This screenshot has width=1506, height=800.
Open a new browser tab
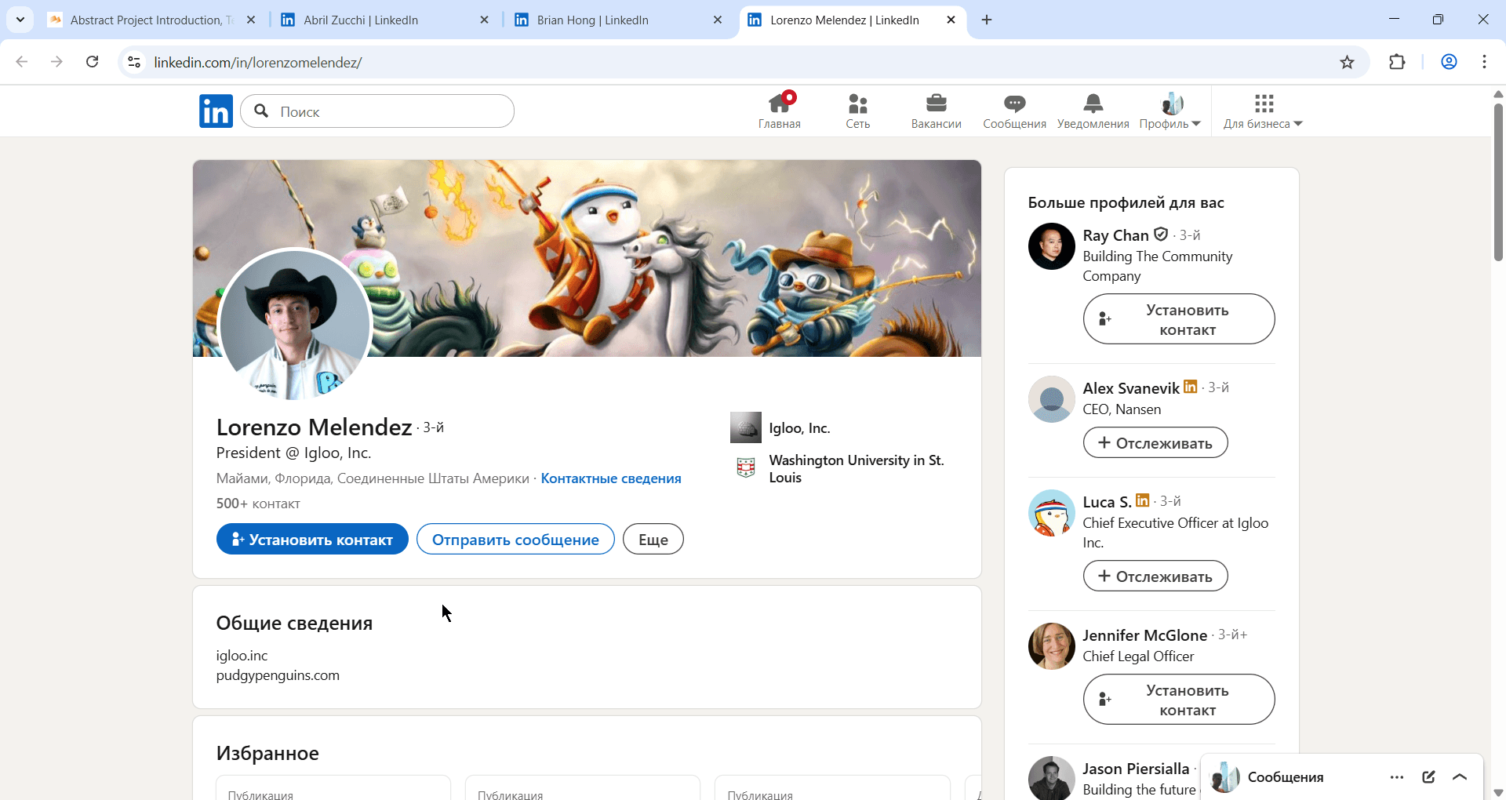(987, 20)
